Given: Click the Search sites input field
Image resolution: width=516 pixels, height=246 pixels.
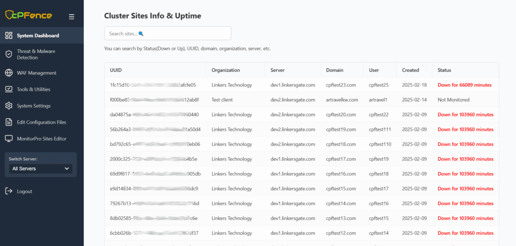Looking at the screenshot, I should [167, 33].
